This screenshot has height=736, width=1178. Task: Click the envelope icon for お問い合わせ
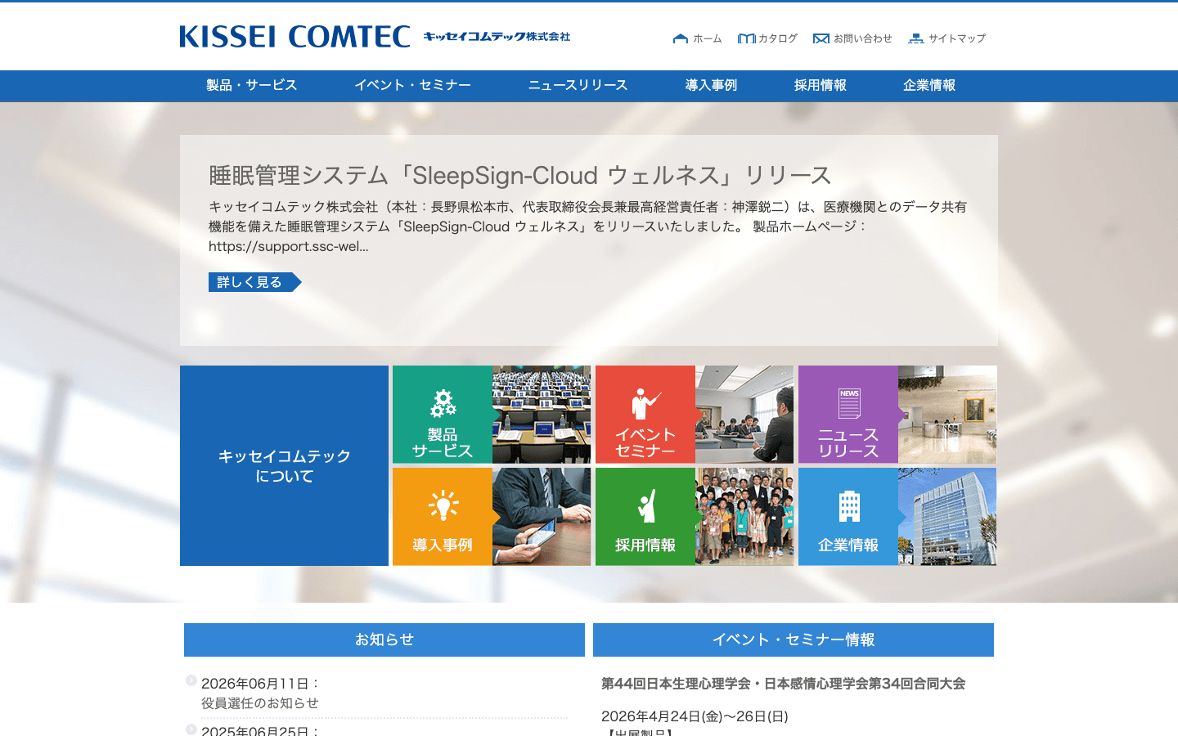pyautogui.click(x=821, y=38)
